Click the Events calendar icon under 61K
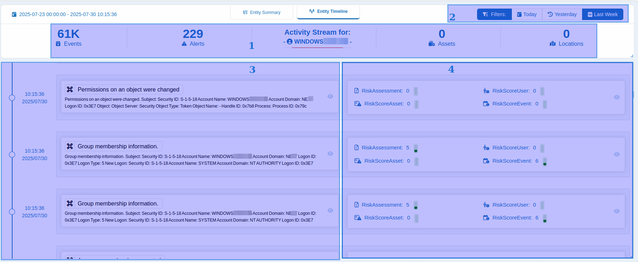 58,44
